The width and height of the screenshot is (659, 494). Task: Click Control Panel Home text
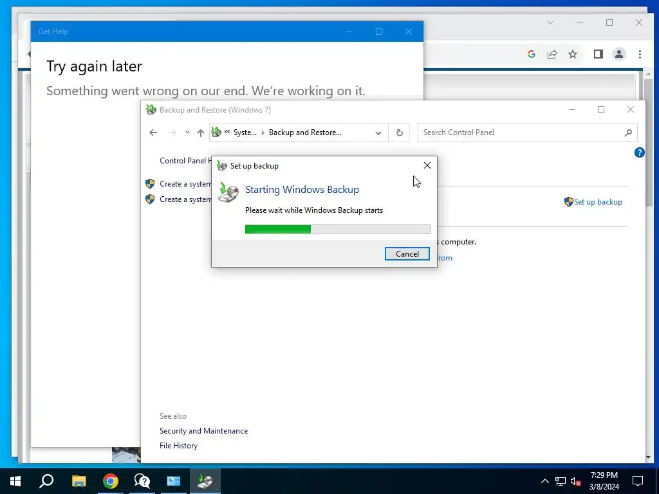tap(185, 160)
